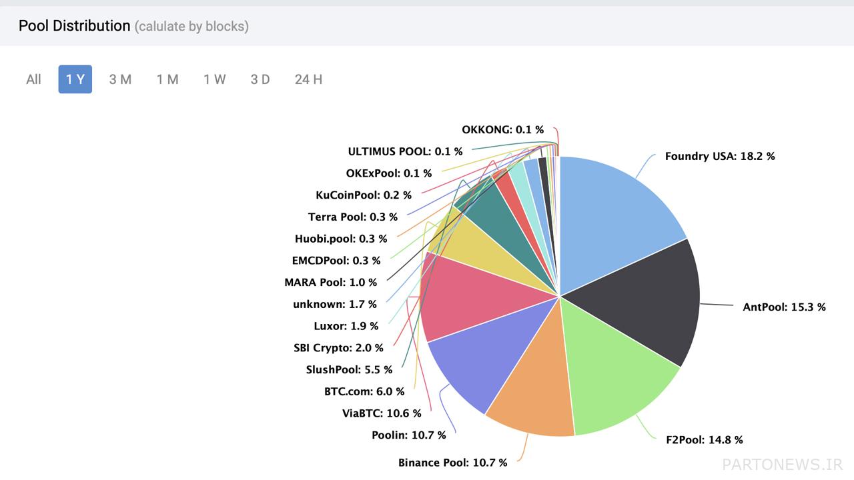Click the 'Binance Pool: 10.7 %' label
The width and height of the screenshot is (854, 480).
[452, 462]
